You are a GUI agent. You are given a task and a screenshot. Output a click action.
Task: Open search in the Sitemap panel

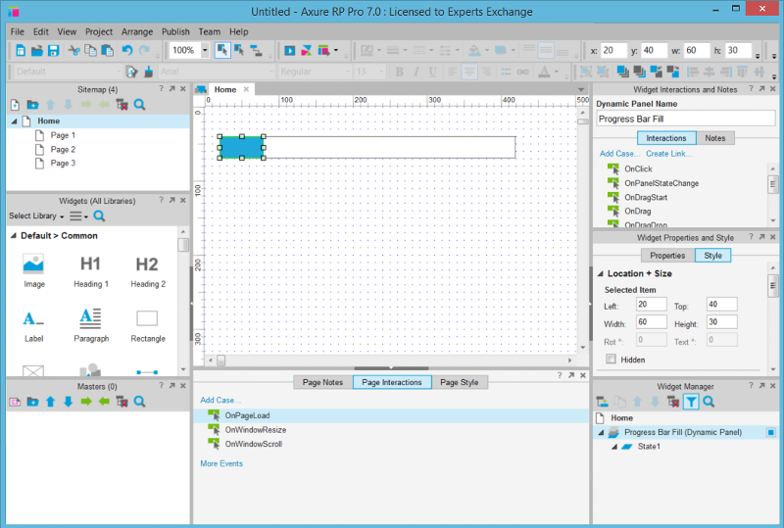click(140, 105)
